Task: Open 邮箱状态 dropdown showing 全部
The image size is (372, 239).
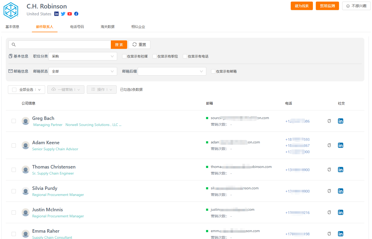Action: pos(83,71)
